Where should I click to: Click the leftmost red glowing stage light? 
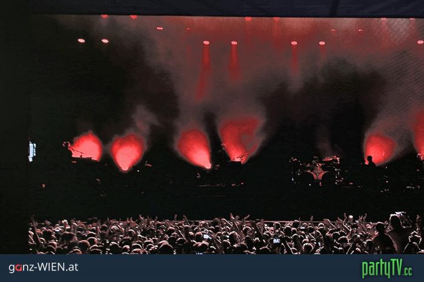(x=87, y=147)
